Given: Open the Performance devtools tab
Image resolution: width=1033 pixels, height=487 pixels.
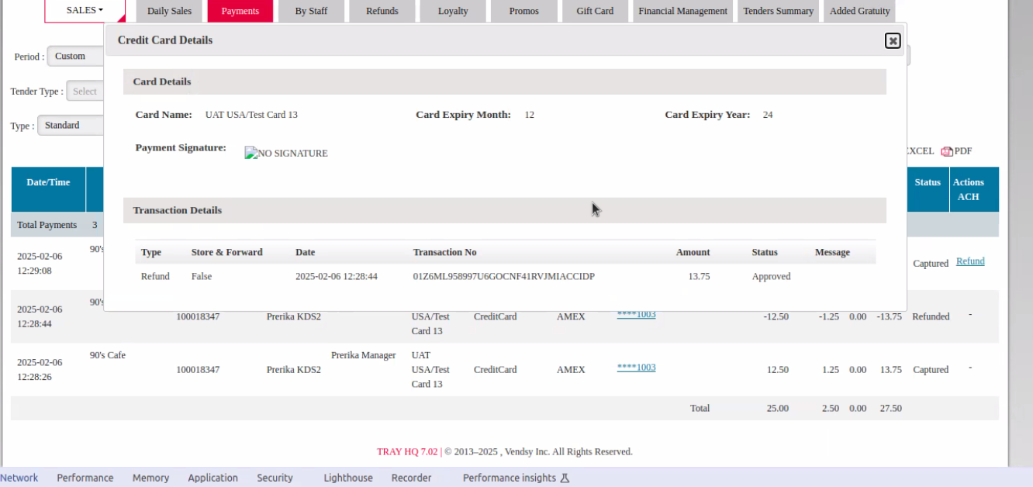Looking at the screenshot, I should coord(85,478).
